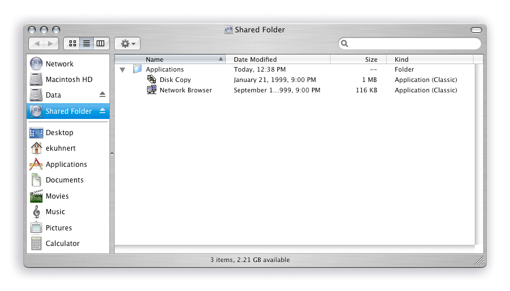Toggle toolbar with the oval button
Image resolution: width=510 pixels, height=291 pixels.
click(476, 30)
